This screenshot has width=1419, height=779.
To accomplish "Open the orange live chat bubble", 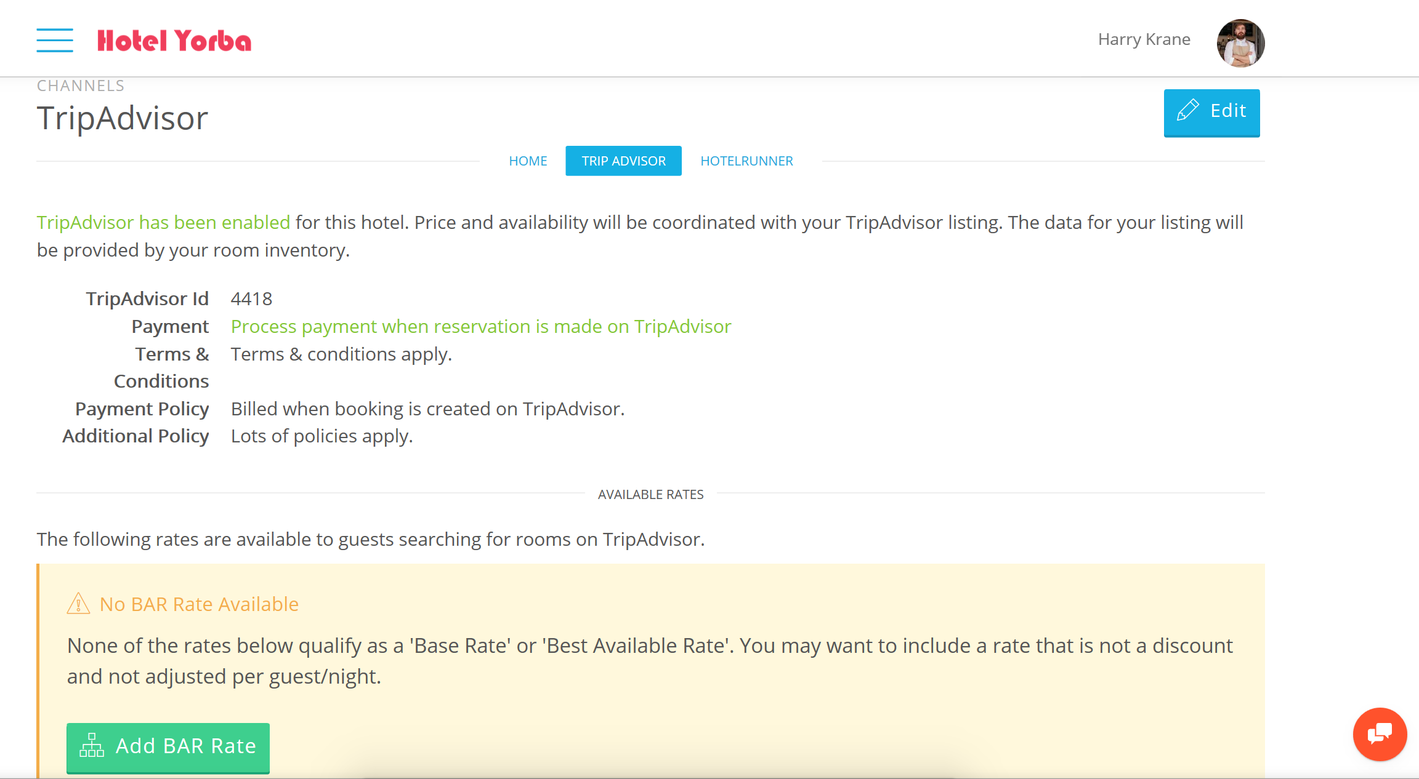I will [x=1380, y=734].
